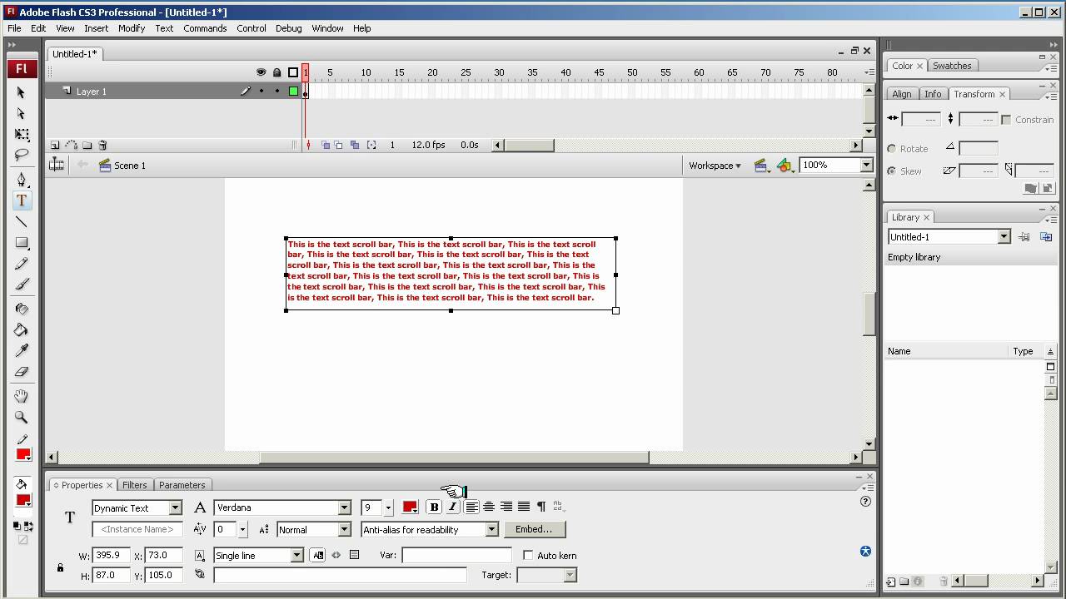The image size is (1066, 599).
Task: Open the Control menu
Action: click(x=251, y=28)
